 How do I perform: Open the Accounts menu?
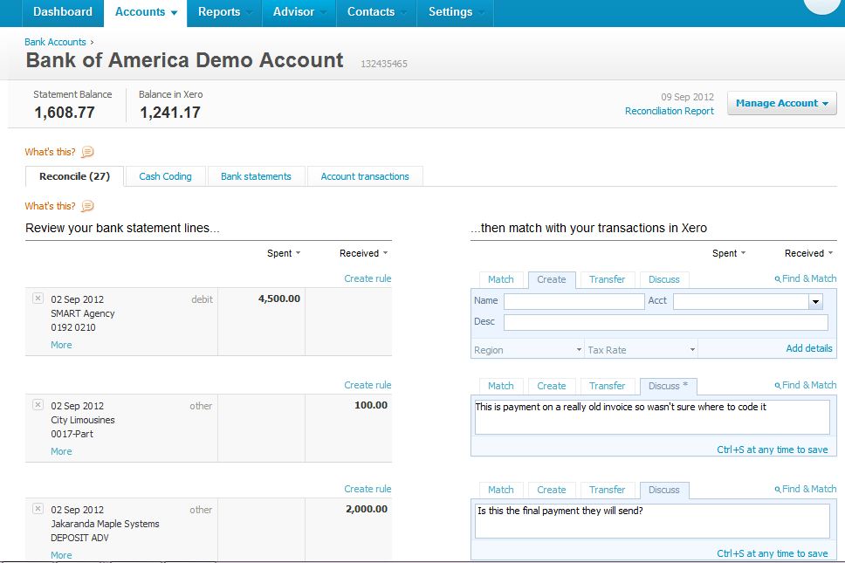pyautogui.click(x=146, y=12)
